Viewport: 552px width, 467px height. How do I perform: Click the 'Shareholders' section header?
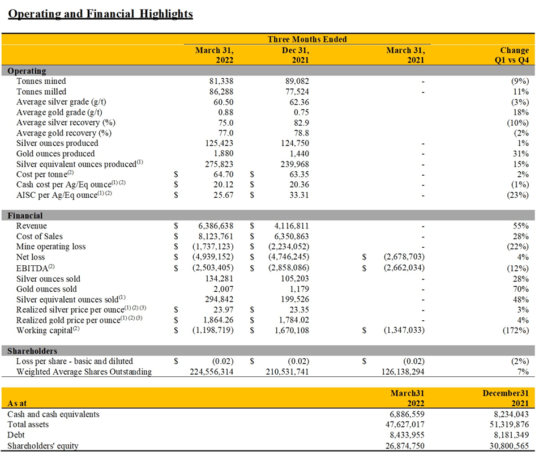click(32, 351)
